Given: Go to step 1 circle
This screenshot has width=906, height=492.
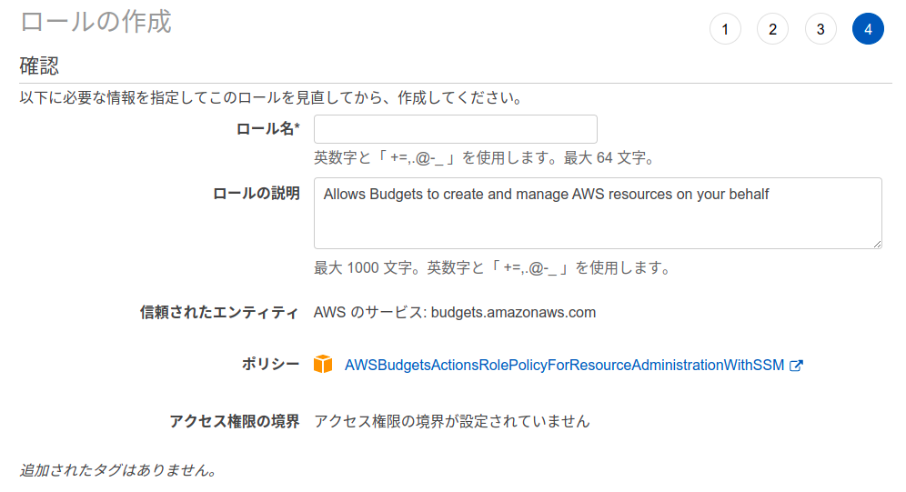Looking at the screenshot, I should (725, 29).
